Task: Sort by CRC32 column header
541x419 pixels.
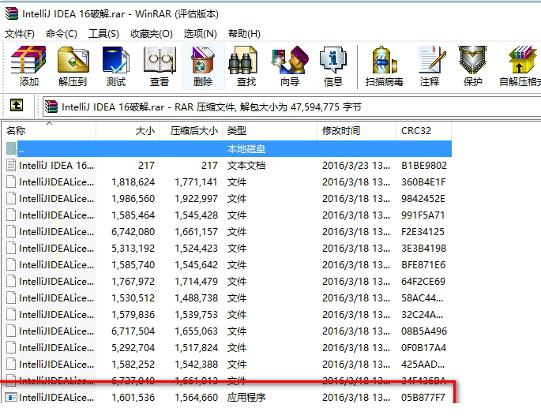Action: pos(423,131)
